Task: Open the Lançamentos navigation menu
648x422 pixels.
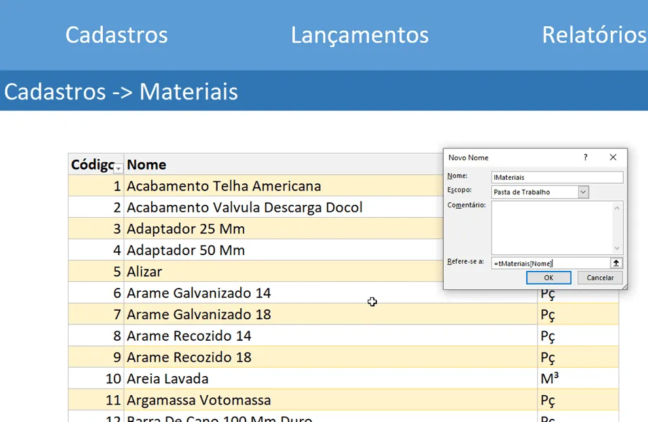Action: pyautogui.click(x=359, y=35)
